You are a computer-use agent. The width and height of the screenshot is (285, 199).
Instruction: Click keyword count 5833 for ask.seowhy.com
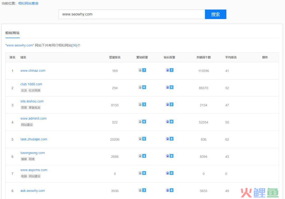203,191
